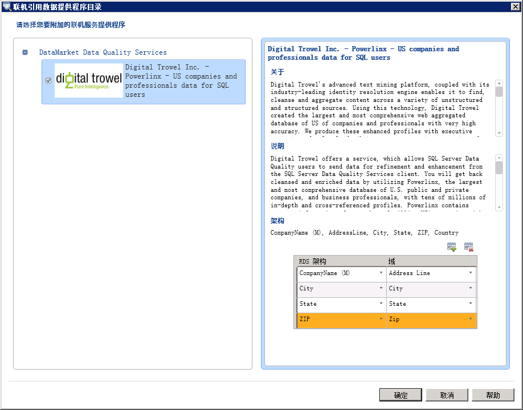Click the down arrow of the 关于 scrollbar

(x=499, y=133)
